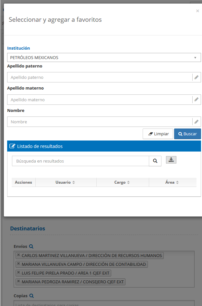Remove MARIANA PEDROZA RAMIREZ from Envíos
The image size is (202, 306).
18,281
